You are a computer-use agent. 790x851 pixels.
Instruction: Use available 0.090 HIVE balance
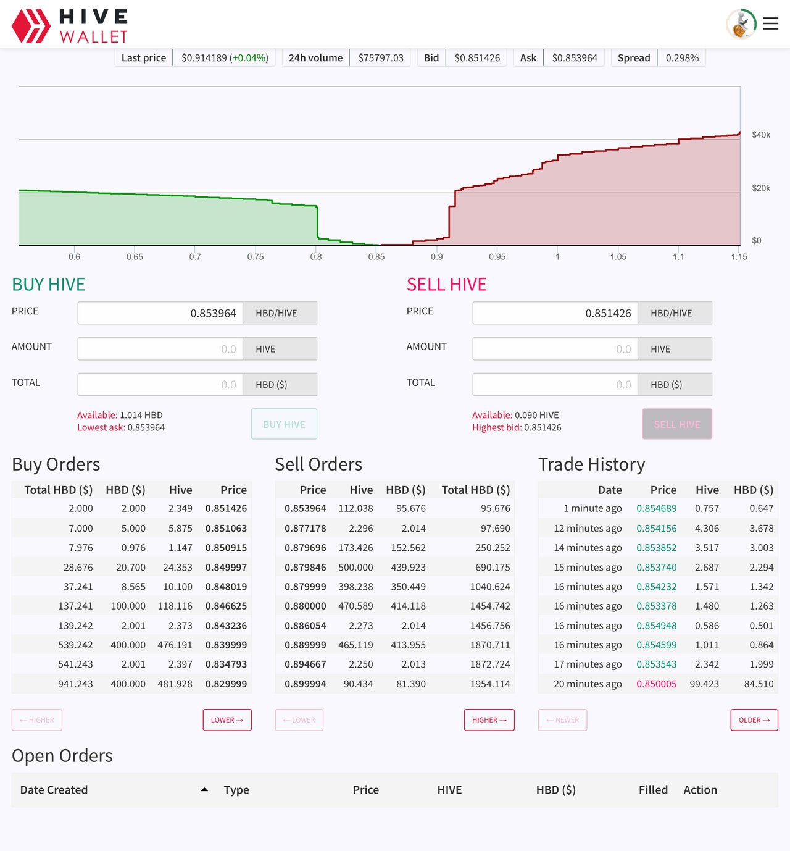515,415
